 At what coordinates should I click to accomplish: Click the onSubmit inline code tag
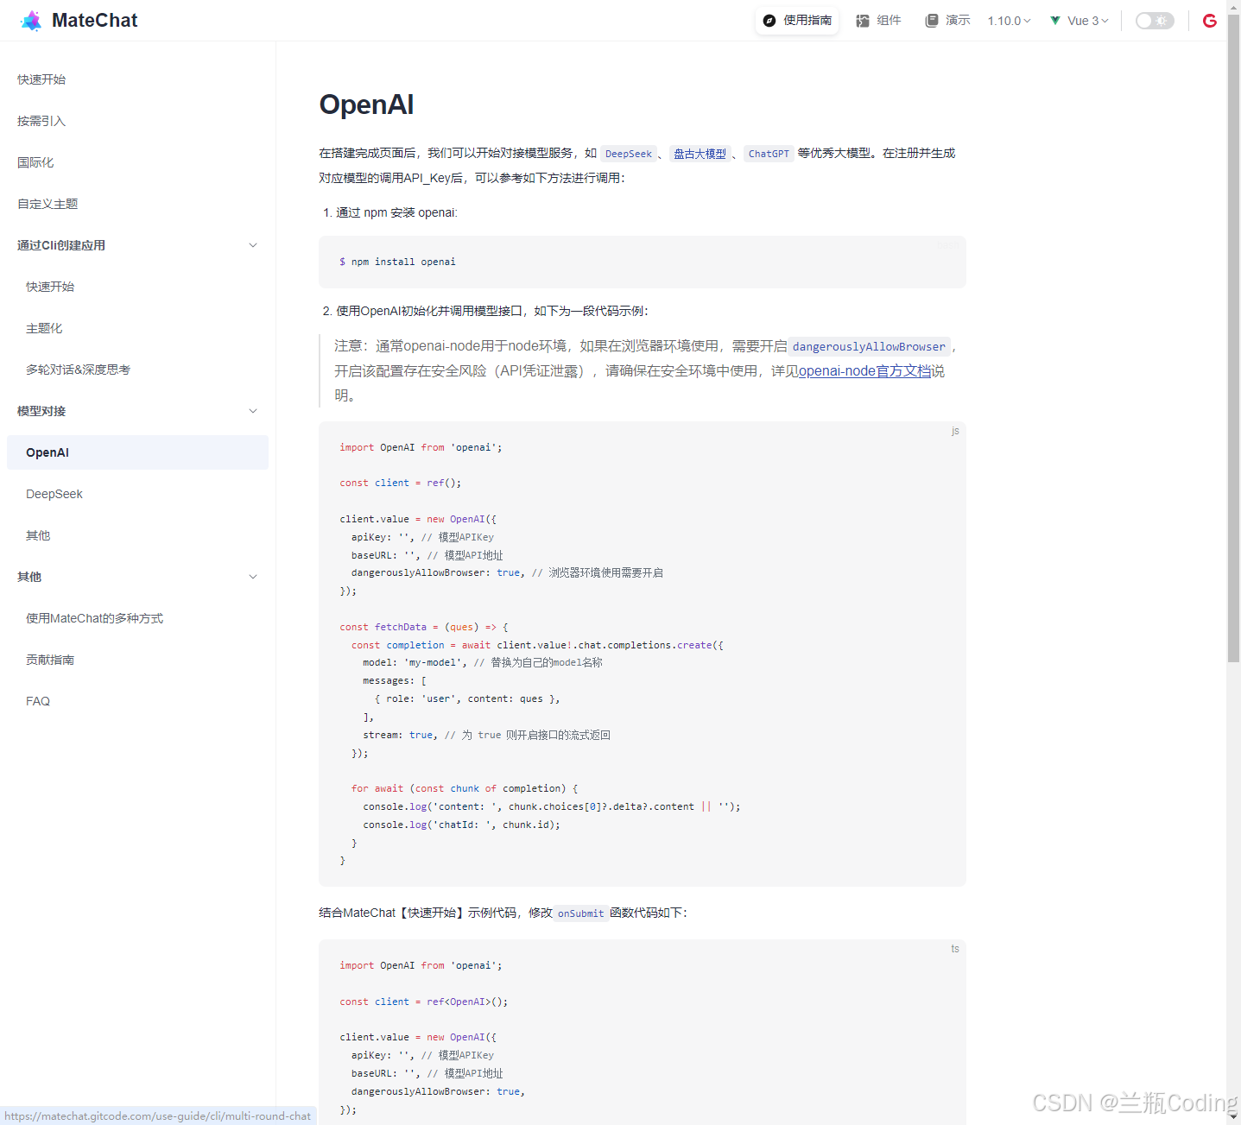[x=580, y=913]
